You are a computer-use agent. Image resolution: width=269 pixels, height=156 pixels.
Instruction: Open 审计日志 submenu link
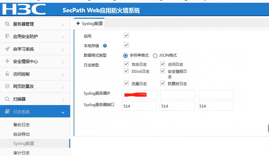pos(21,153)
